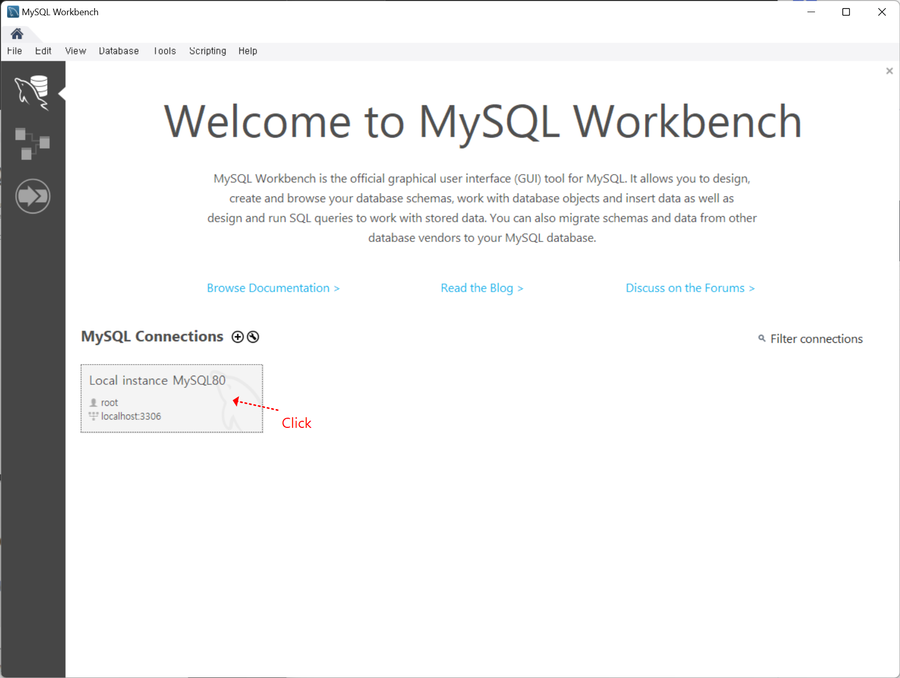Click the magnifier icon beside Filter connections
The width and height of the screenshot is (900, 678).
[762, 339]
